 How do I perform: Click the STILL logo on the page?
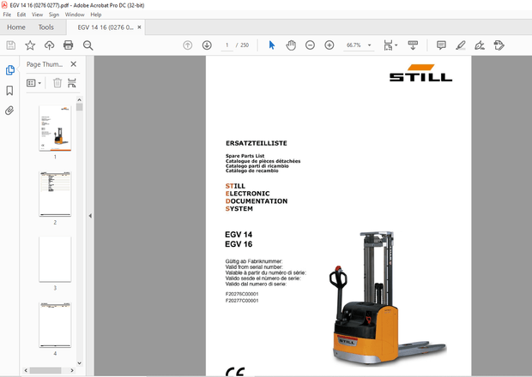coord(420,73)
